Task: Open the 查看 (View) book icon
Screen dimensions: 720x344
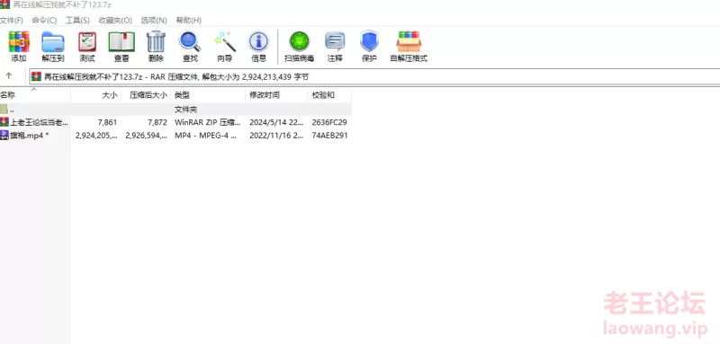Action: pos(121,41)
